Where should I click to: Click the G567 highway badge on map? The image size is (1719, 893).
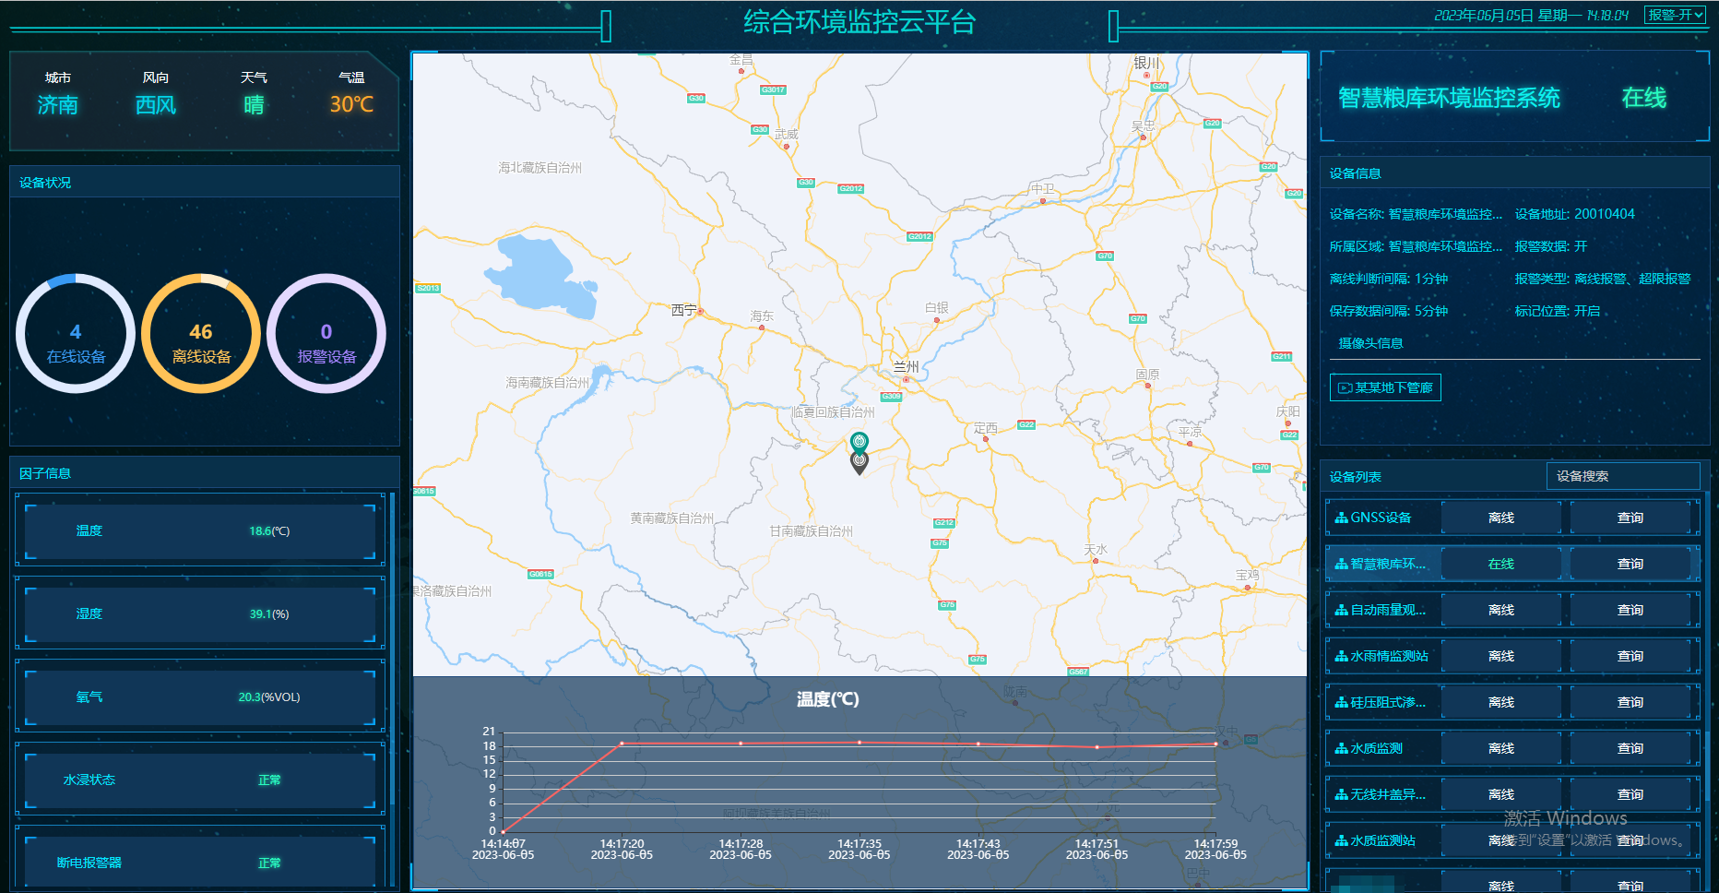(x=1078, y=672)
